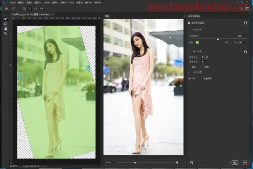
Task: Click large mountain icon beside preview zoom
Action: [177, 163]
